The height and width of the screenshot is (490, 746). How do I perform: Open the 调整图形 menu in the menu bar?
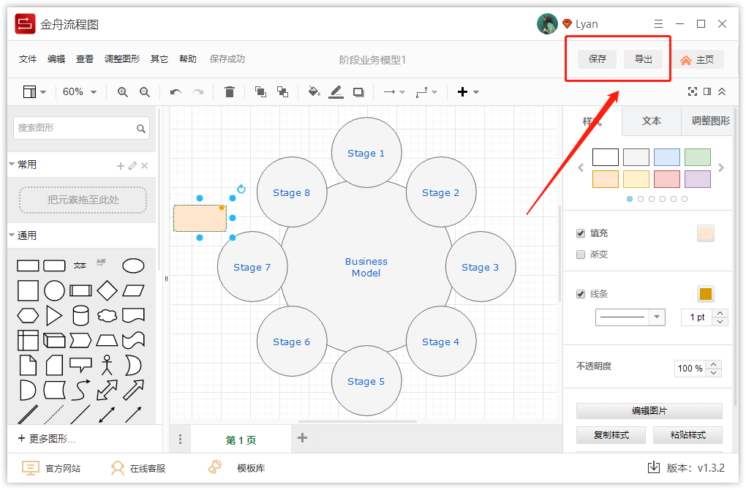pos(121,59)
